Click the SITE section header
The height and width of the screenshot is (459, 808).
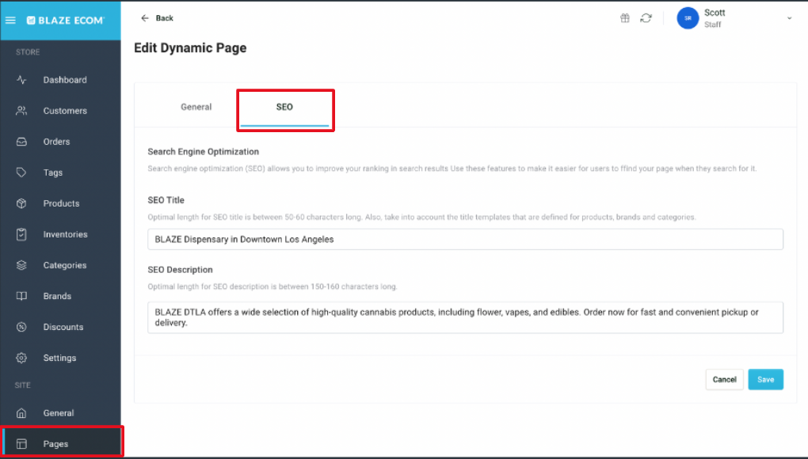click(23, 385)
